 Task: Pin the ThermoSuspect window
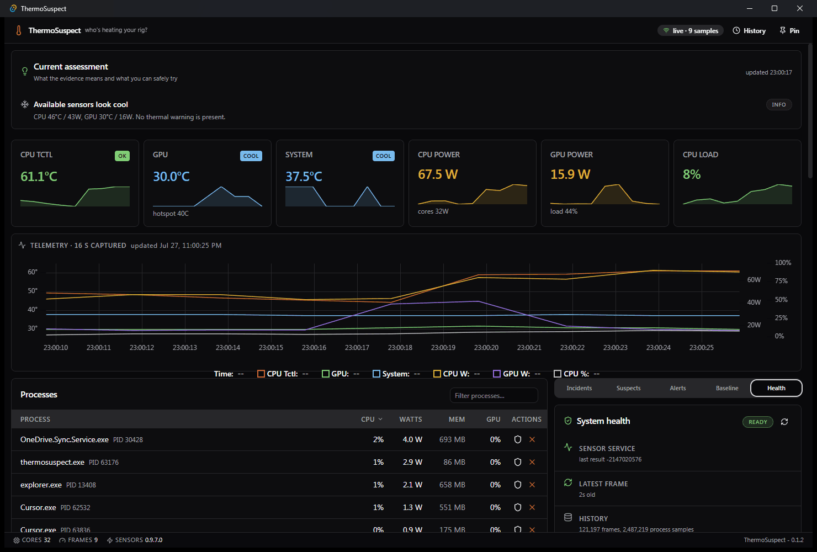789,30
